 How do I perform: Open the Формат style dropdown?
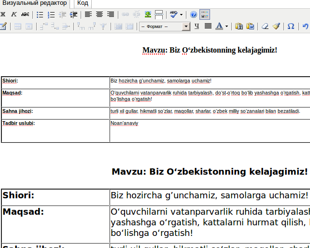[165, 27]
